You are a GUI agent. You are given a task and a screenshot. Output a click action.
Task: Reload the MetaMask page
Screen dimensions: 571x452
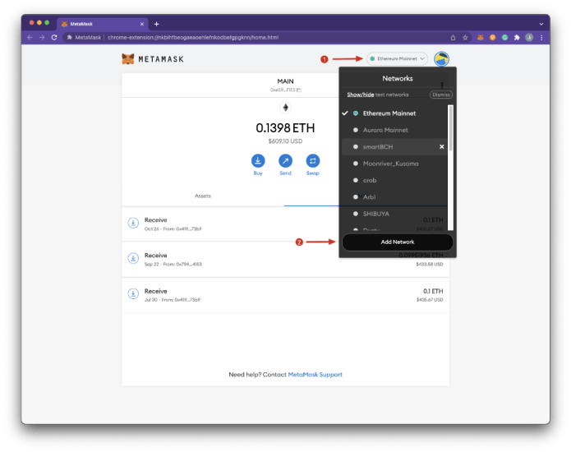[54, 38]
